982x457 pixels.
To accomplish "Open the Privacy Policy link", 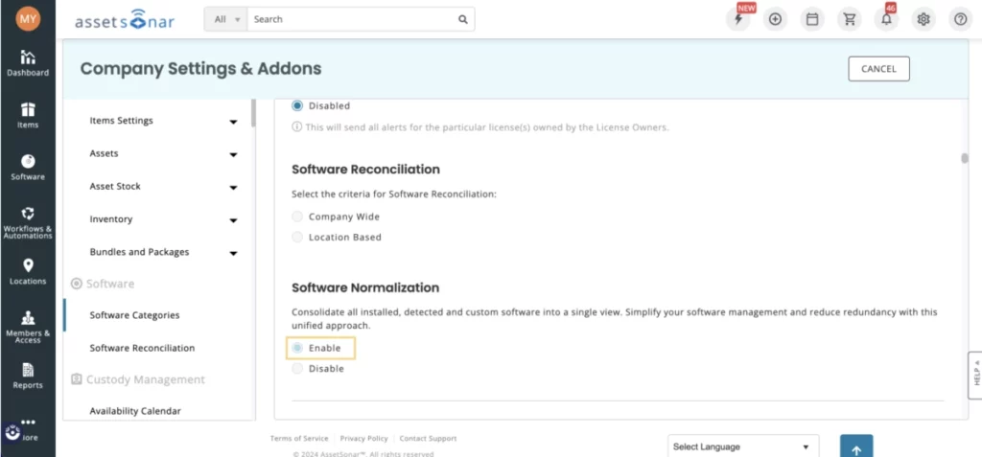I will pyautogui.click(x=363, y=438).
